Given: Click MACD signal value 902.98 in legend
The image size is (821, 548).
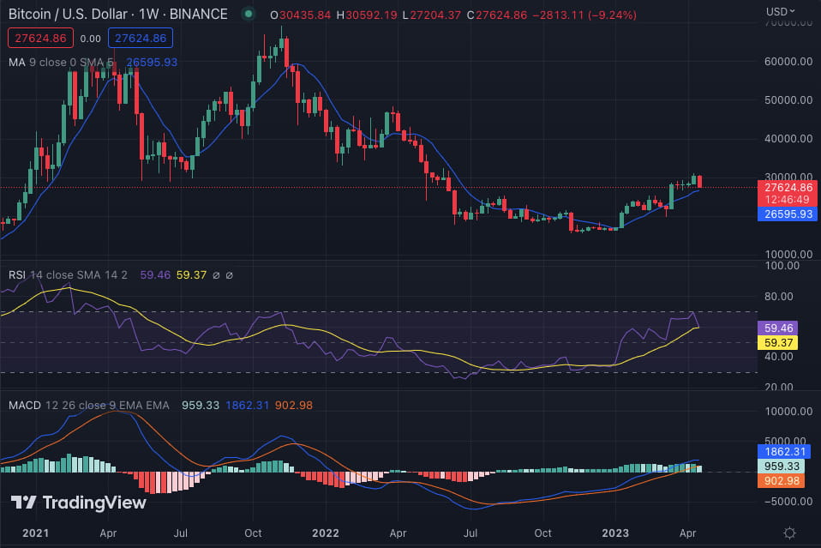Looking at the screenshot, I should point(294,406).
